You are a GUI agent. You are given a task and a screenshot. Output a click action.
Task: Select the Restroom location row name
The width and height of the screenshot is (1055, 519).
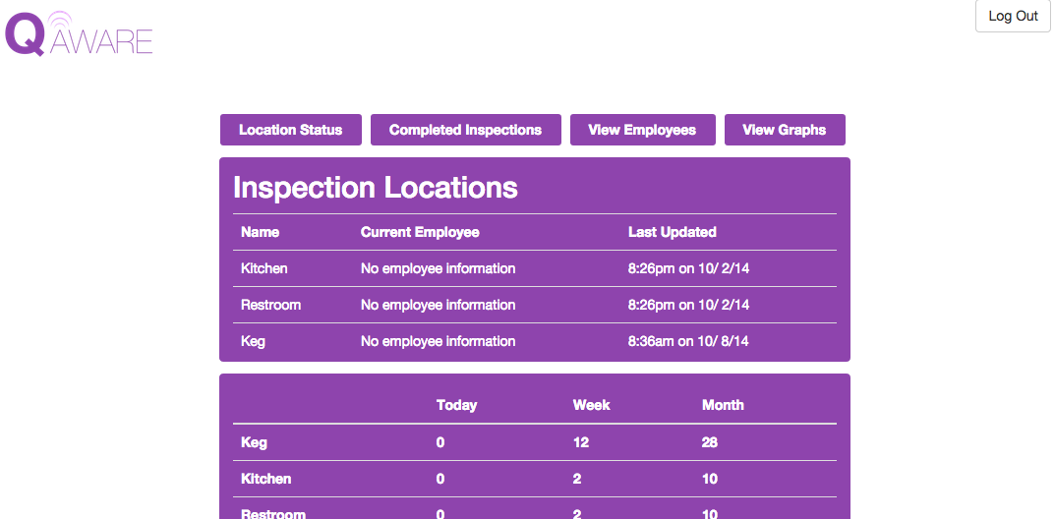pos(270,306)
